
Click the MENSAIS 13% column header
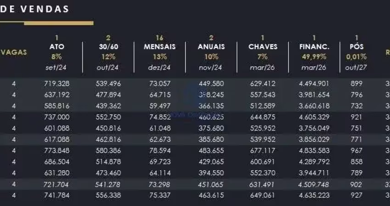(x=160, y=52)
